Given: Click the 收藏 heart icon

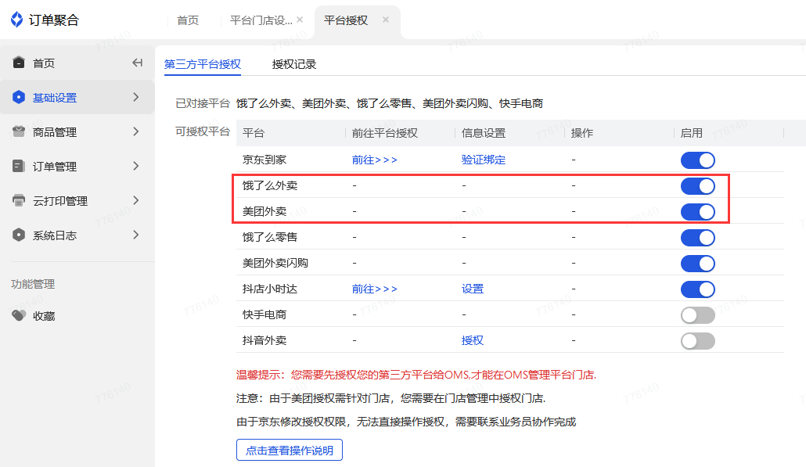Looking at the screenshot, I should [x=19, y=315].
